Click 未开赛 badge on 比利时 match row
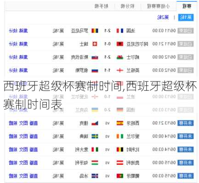This screenshot has width=199, height=183. (186, 150)
